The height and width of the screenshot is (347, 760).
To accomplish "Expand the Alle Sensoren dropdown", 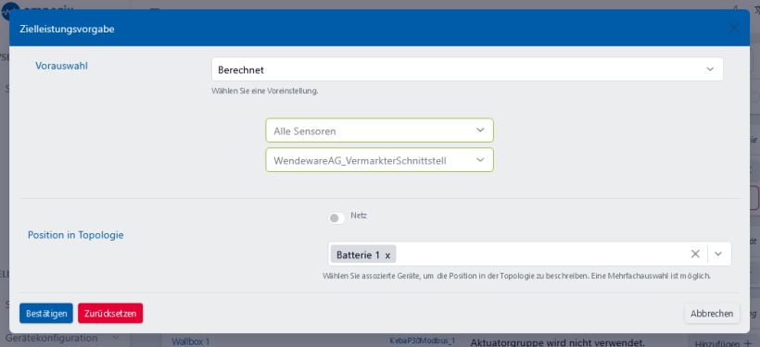I will click(x=379, y=130).
